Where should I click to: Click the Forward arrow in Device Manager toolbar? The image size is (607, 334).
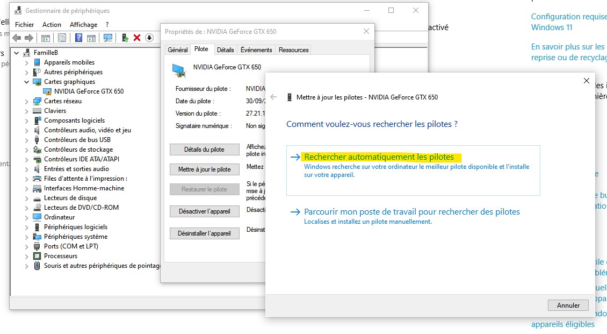coord(29,38)
